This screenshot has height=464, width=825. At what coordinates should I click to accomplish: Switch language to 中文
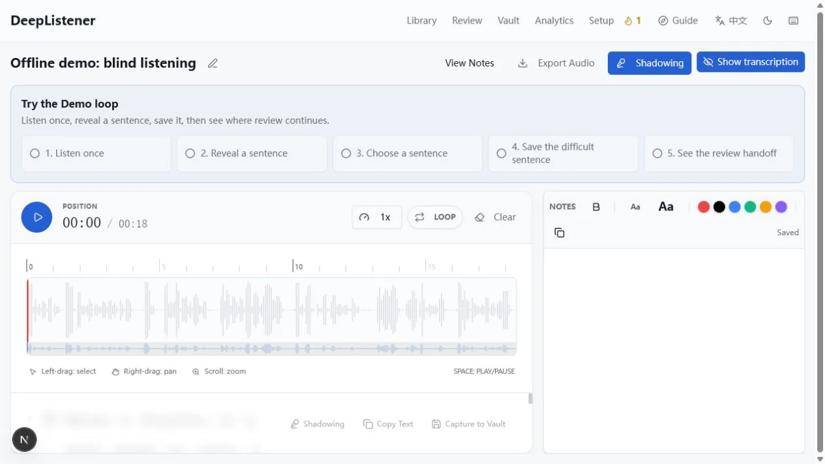[730, 21]
